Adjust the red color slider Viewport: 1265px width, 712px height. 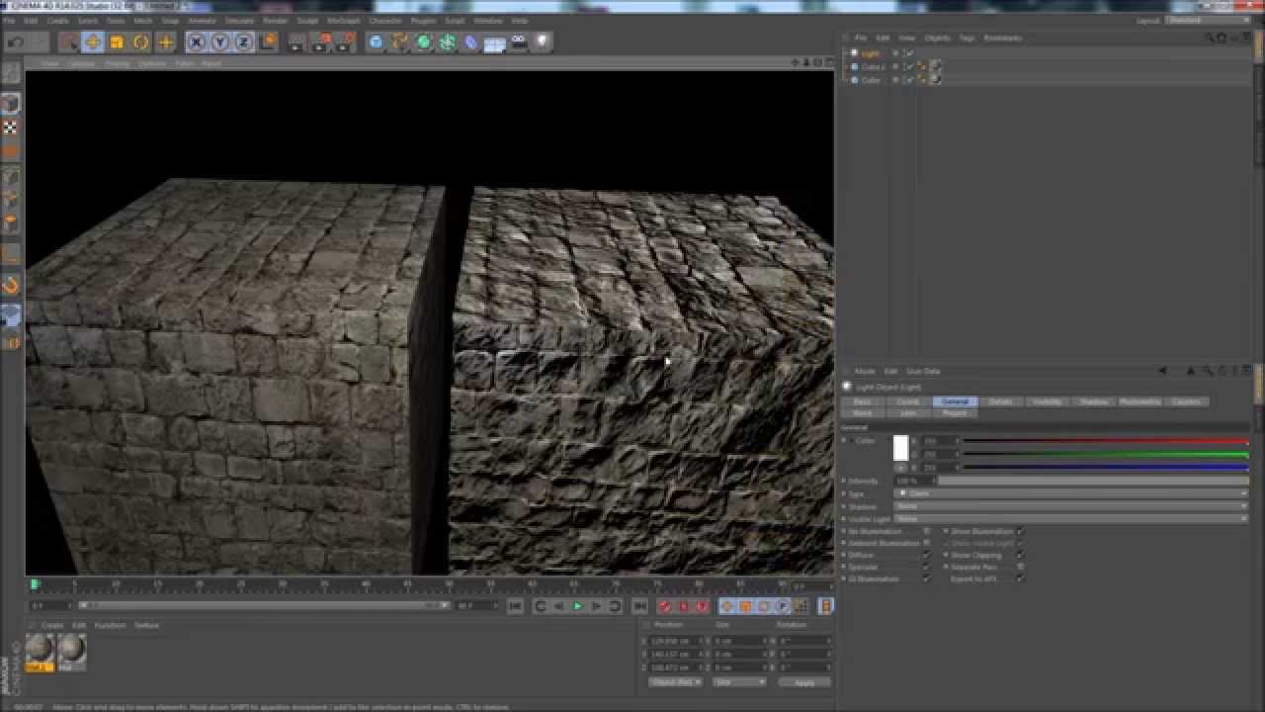pyautogui.click(x=1105, y=441)
